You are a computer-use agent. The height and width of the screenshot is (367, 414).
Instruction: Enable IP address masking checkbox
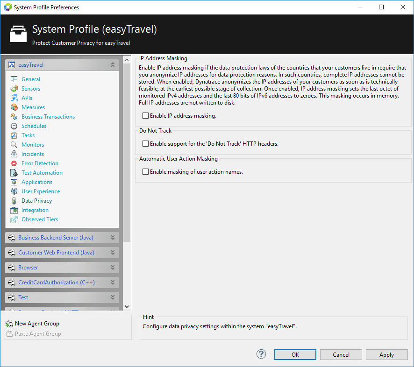click(x=145, y=116)
